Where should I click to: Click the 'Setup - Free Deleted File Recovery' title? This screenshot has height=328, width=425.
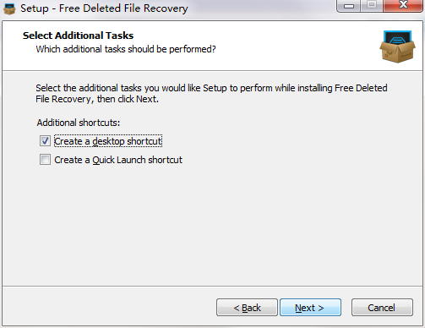(x=104, y=8)
